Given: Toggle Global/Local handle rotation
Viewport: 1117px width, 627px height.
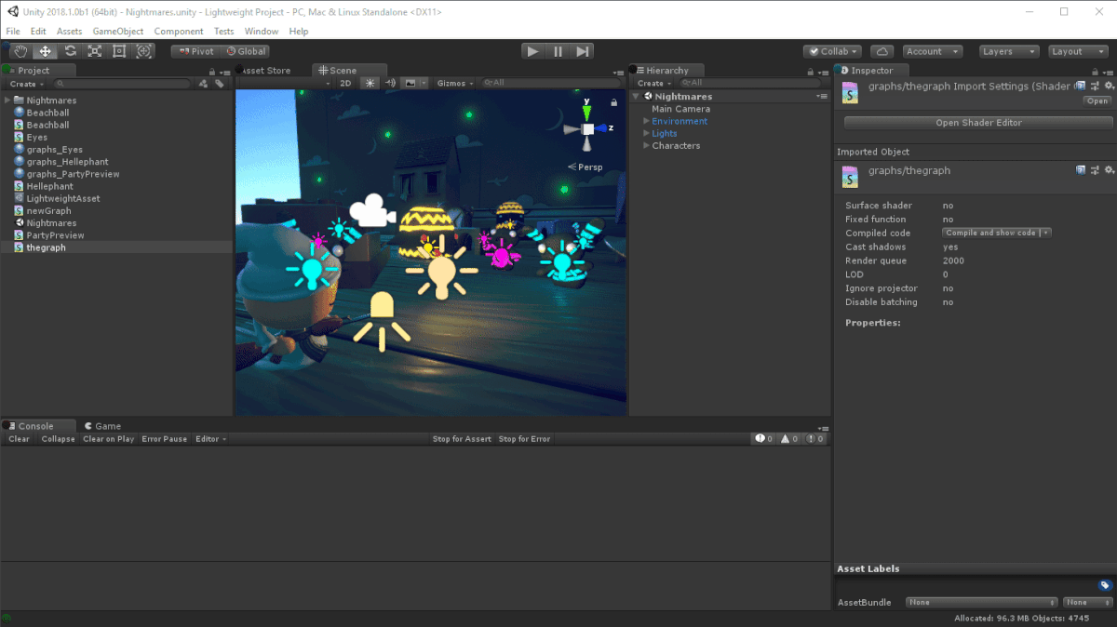Looking at the screenshot, I should click(x=246, y=51).
